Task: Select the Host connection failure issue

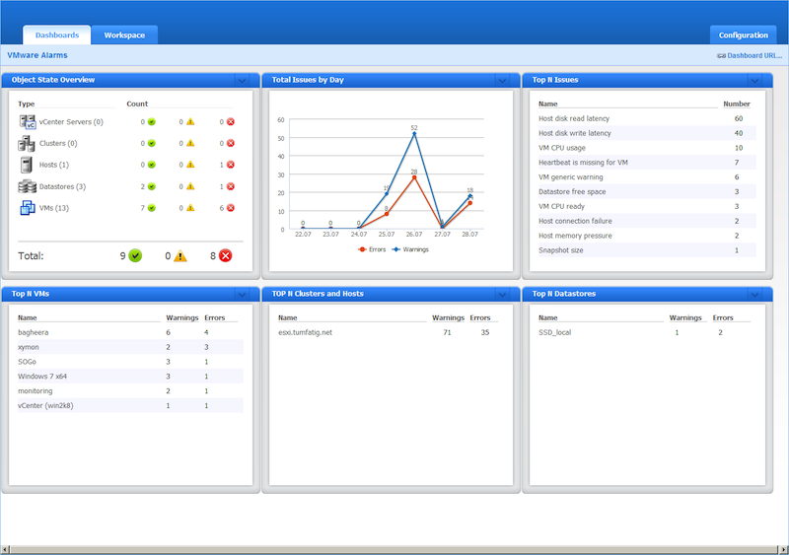Action: (647, 221)
